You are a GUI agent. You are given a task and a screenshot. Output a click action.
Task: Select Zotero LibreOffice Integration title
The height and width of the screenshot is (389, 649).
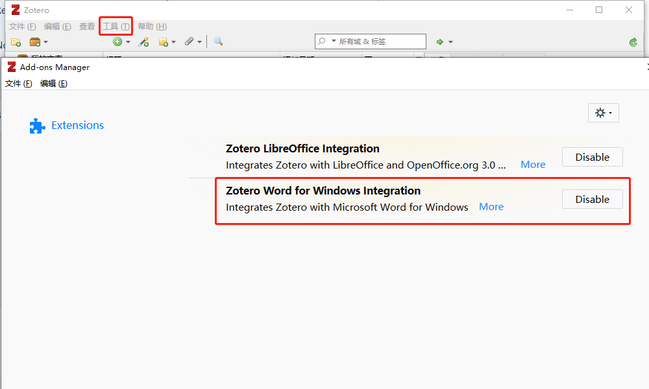click(302, 148)
